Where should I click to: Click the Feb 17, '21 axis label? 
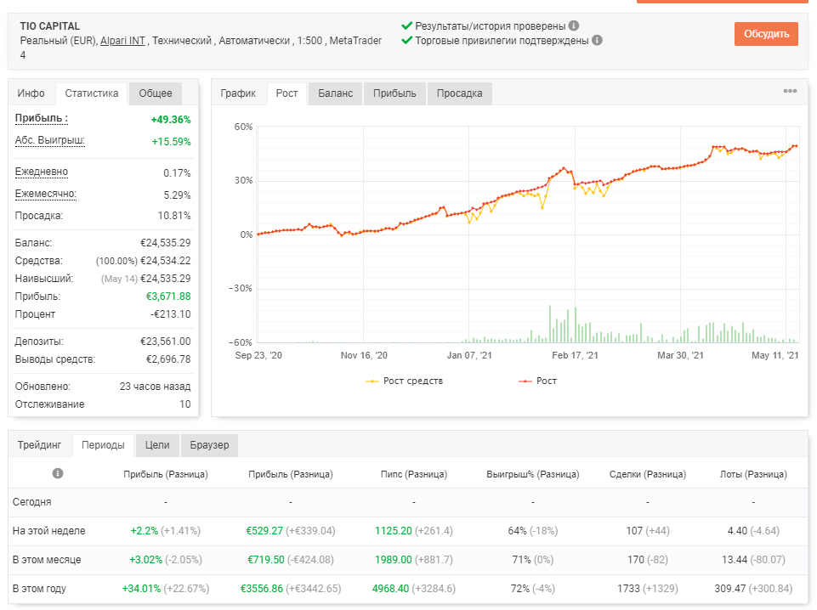coord(575,355)
